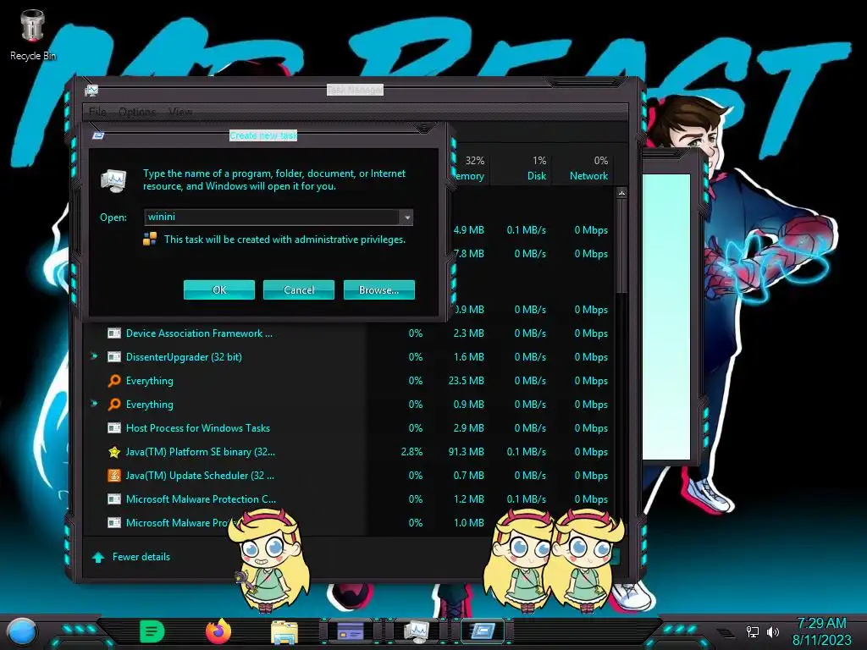
Task: Select the Device Association Framework process icon
Action: tap(114, 333)
